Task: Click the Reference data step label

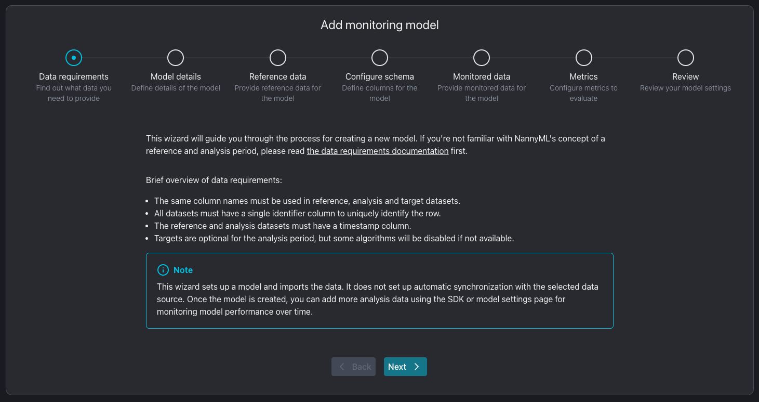Action: coord(278,76)
